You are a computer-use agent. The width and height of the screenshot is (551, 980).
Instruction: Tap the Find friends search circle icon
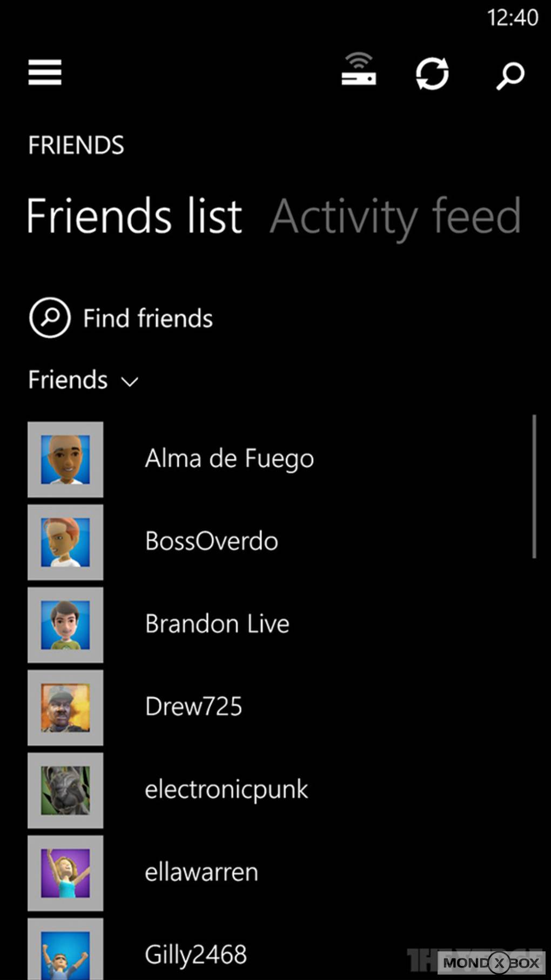tap(50, 318)
